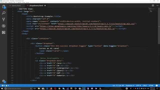160x90 pixels.
Task: Open Firefox from the taskbar
Action: pos(51,88)
